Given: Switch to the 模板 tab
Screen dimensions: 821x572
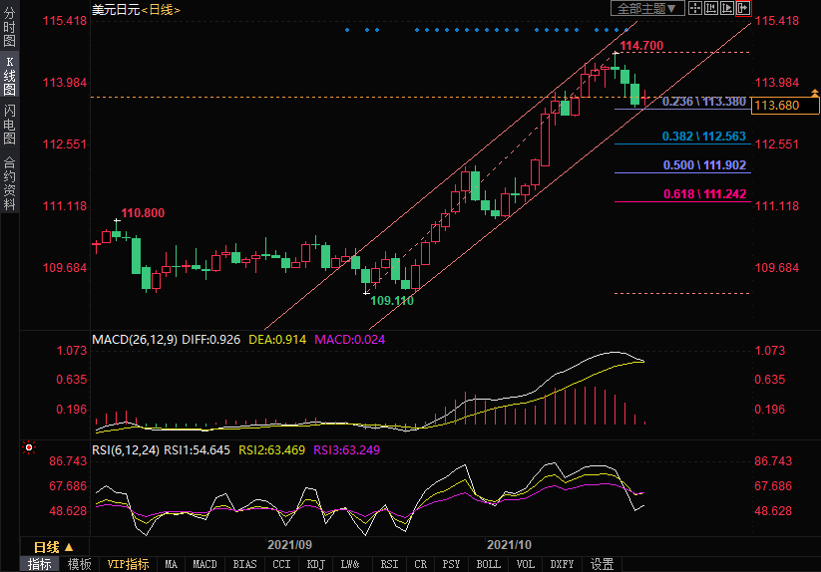Looking at the screenshot, I should (x=79, y=564).
